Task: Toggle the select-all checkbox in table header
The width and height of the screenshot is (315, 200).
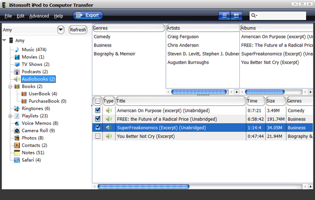Action: point(98,101)
